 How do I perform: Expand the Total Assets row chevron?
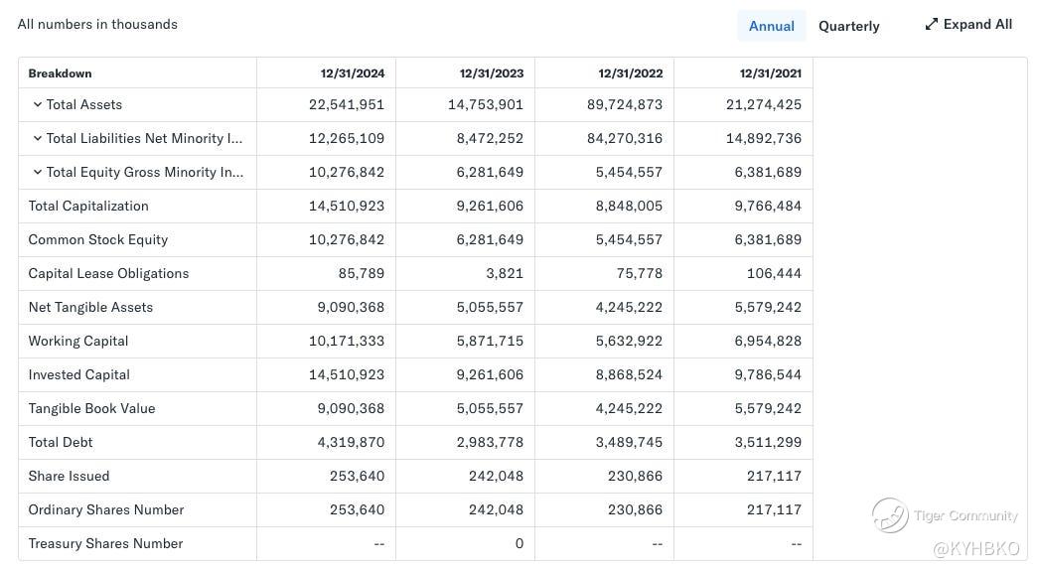37,104
